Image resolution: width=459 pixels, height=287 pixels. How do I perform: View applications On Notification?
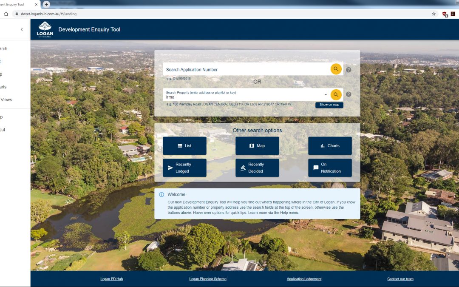(330, 168)
